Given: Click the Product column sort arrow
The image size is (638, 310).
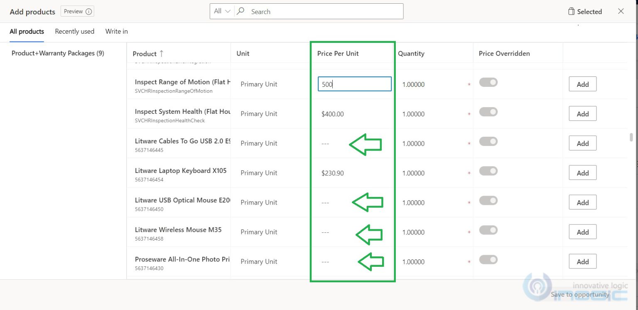Looking at the screenshot, I should click(162, 53).
